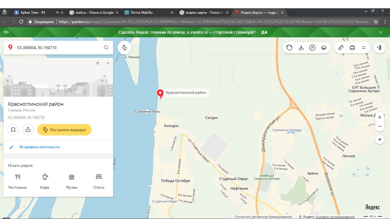Click coordinates text in place card
Image resolution: width=390 pixels, height=219 pixels.
[x=26, y=117]
